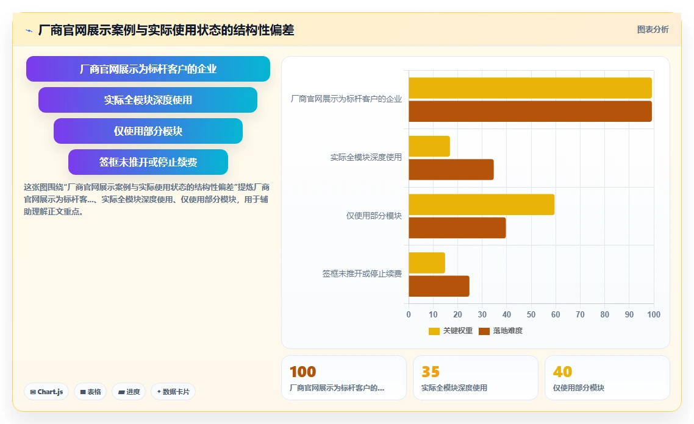Open the data card showing 35
Screen dimensions: 694x424
pyautogui.click(x=475, y=378)
